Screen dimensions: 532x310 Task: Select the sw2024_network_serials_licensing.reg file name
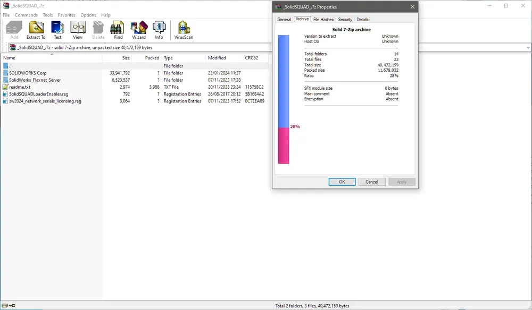pos(45,101)
